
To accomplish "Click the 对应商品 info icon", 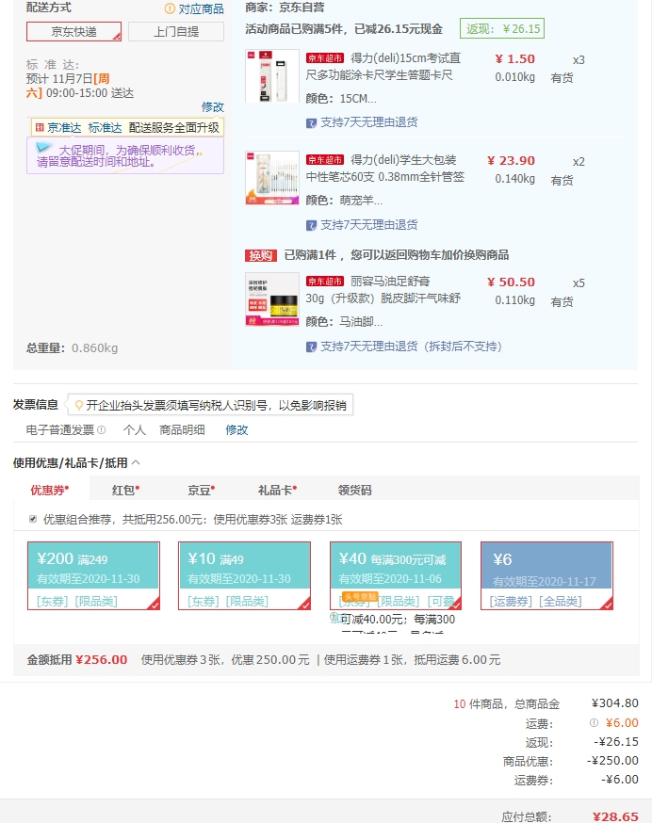I will click(170, 8).
